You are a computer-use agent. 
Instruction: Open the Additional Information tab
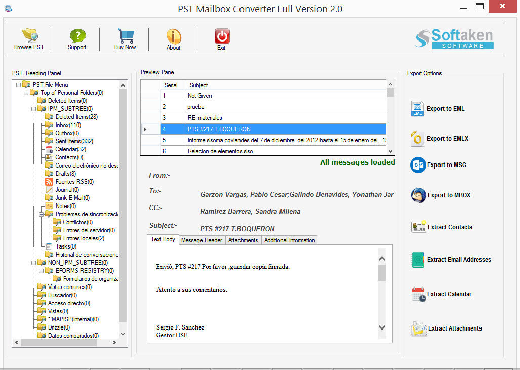click(290, 240)
